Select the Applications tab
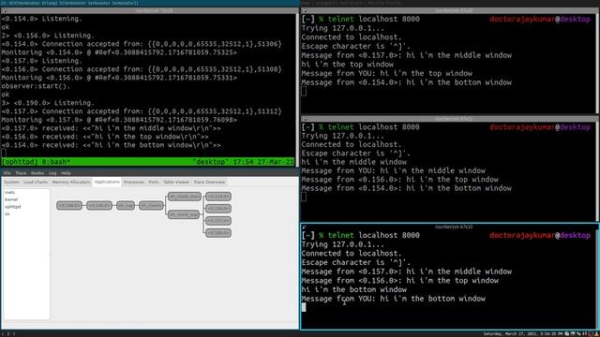Screen dimensions: 600x337 point(107,182)
